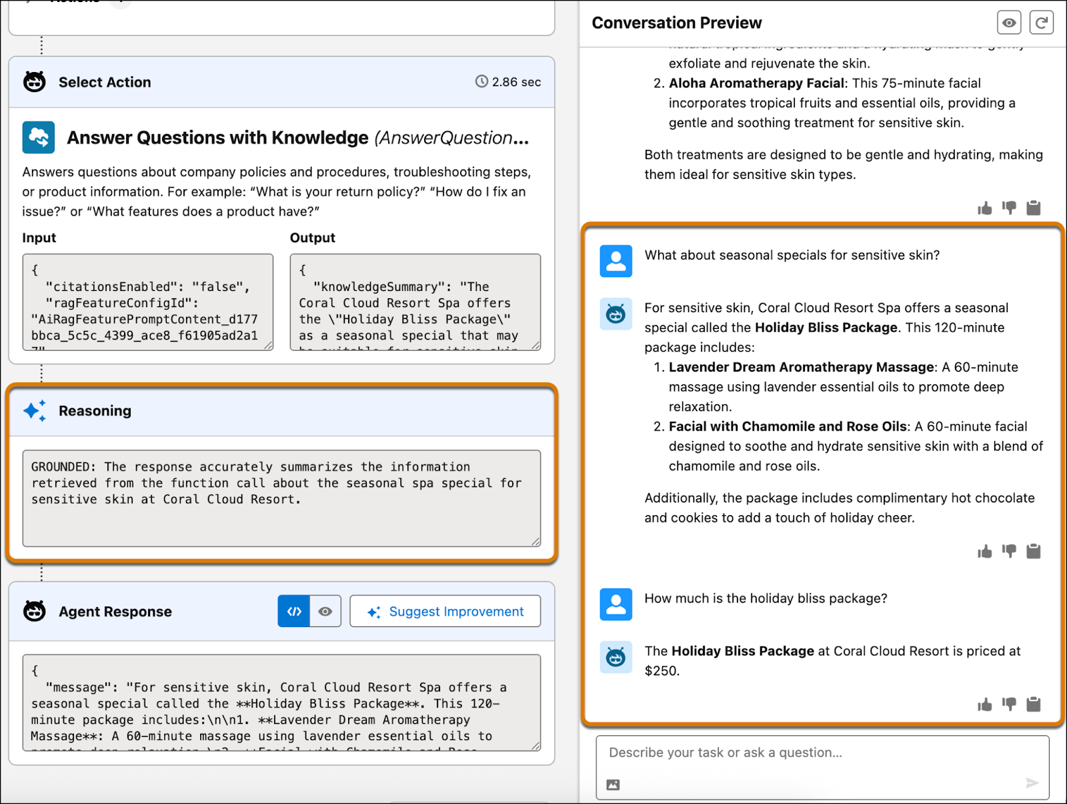Click the Agent Response robot icon
This screenshot has width=1067, height=804.
pos(35,611)
